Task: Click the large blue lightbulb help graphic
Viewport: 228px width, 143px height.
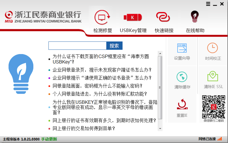Action: coord(21,74)
